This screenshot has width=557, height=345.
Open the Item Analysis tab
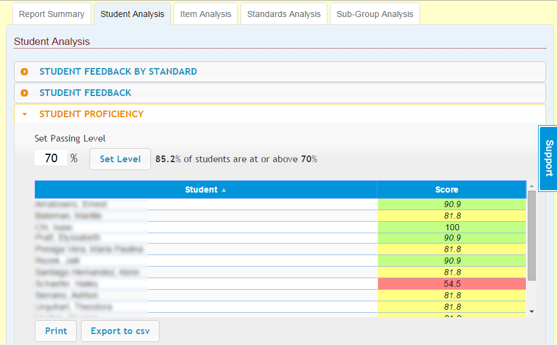[206, 14]
